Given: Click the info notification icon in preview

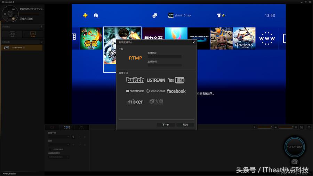Looking at the screenshot, I should (96, 15).
